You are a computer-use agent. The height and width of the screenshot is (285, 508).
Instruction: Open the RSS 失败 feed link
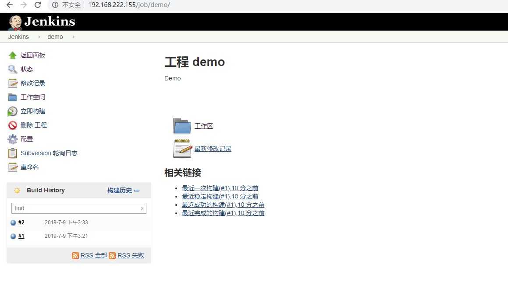[131, 256]
